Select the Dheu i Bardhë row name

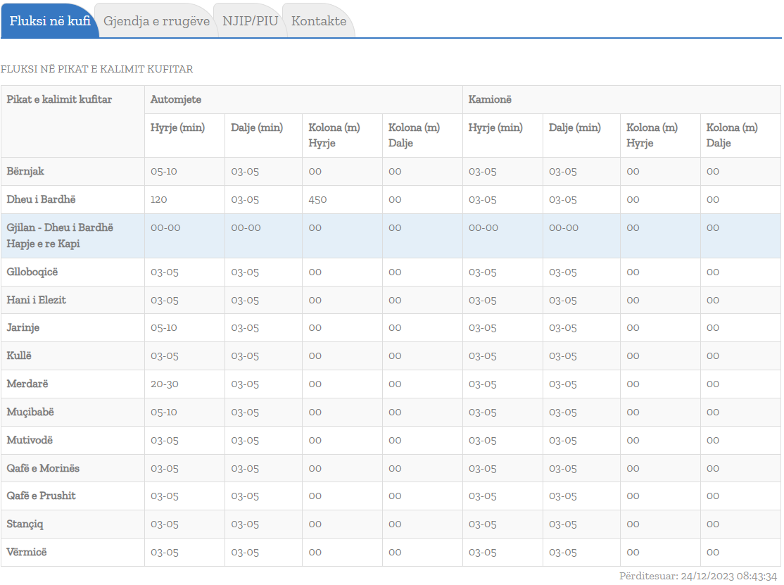(41, 199)
